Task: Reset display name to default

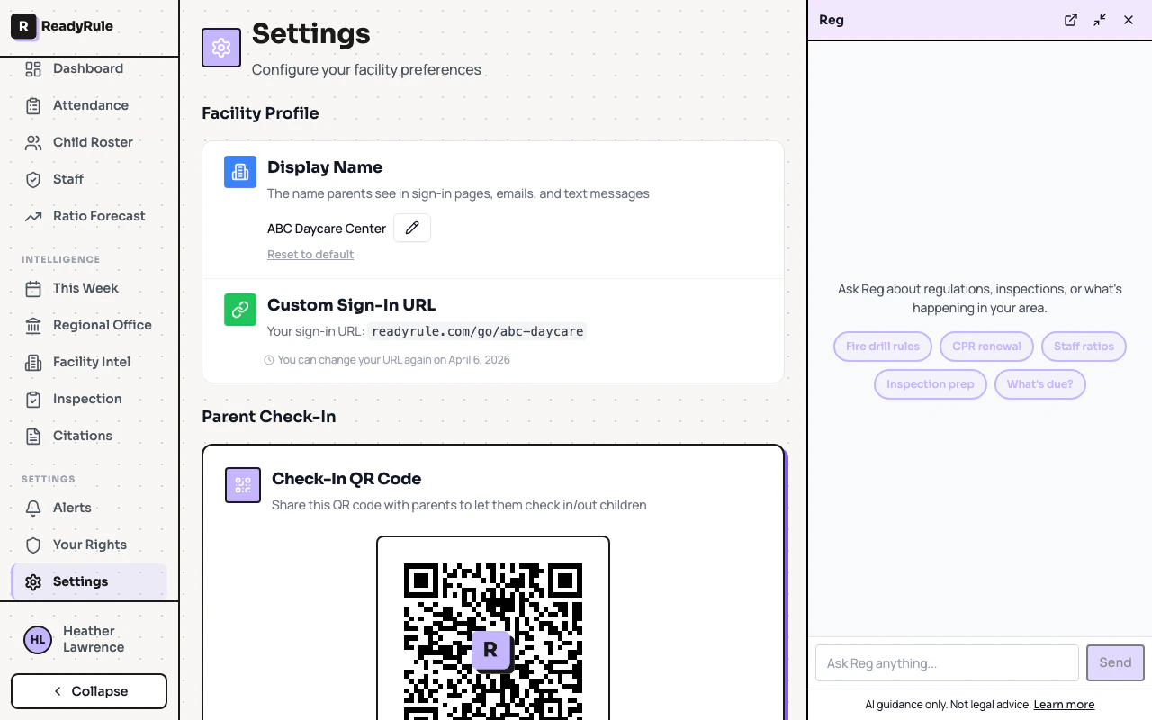Action: point(310,254)
